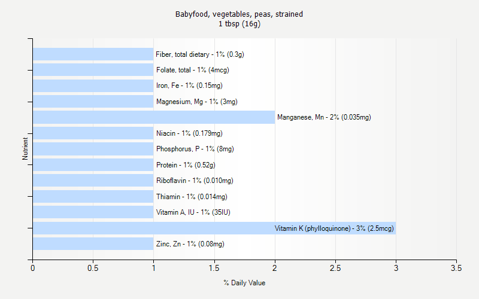Click the Manganese, Mn bar
The width and height of the screenshot is (479, 299).
(x=154, y=117)
